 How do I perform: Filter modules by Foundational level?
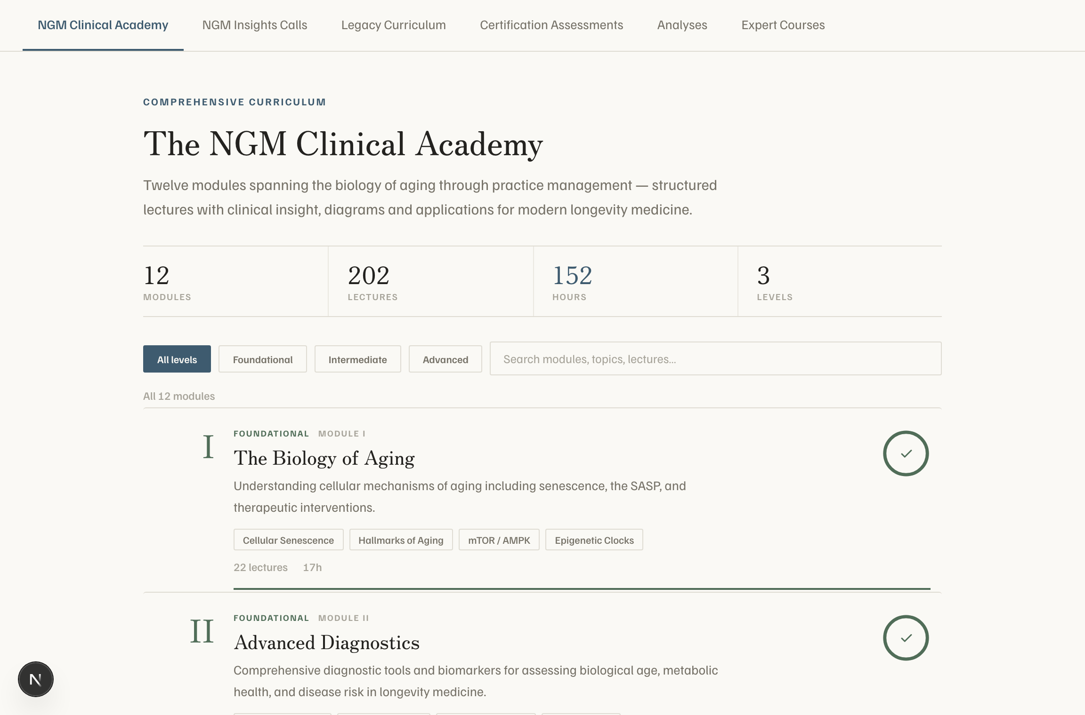coord(263,359)
